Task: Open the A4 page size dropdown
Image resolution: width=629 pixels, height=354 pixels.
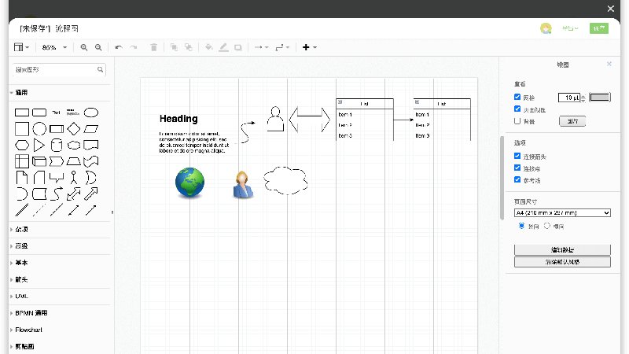Action: 562,212
